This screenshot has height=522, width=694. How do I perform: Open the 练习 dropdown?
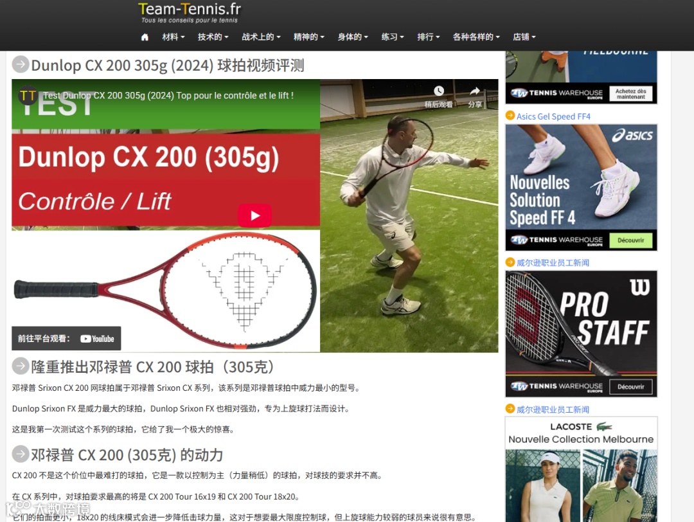pyautogui.click(x=393, y=37)
